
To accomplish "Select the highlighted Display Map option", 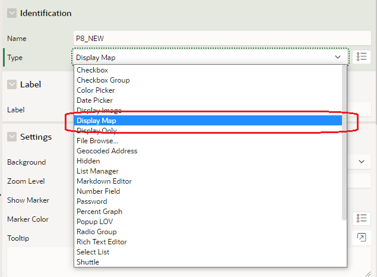I will 96,121.
